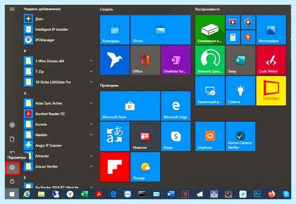Launch the Axicon Camera Verifier tile
Screen dimensions: 296x204
coord(241,136)
